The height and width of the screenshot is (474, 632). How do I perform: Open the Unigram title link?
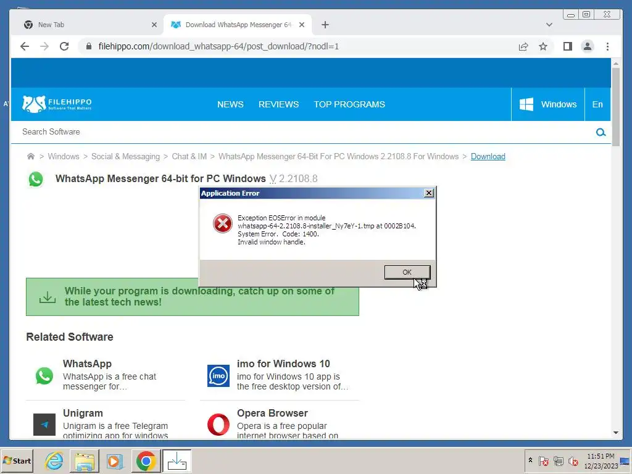[x=83, y=413]
